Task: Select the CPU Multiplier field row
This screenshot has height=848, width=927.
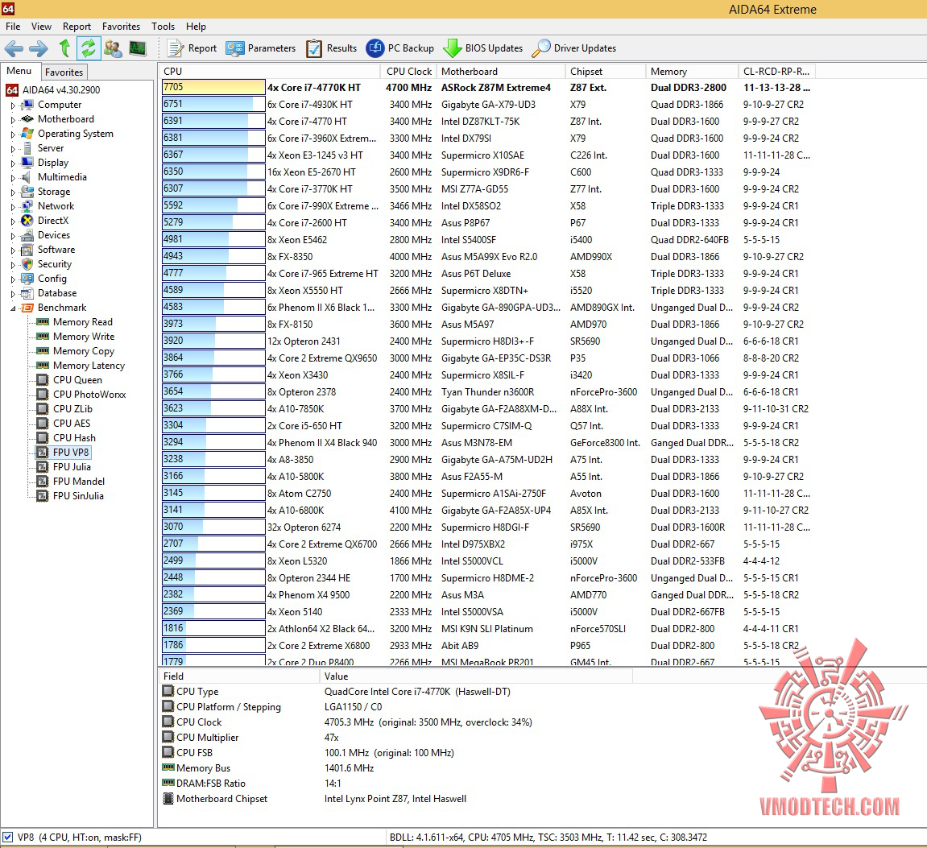Action: 396,738
